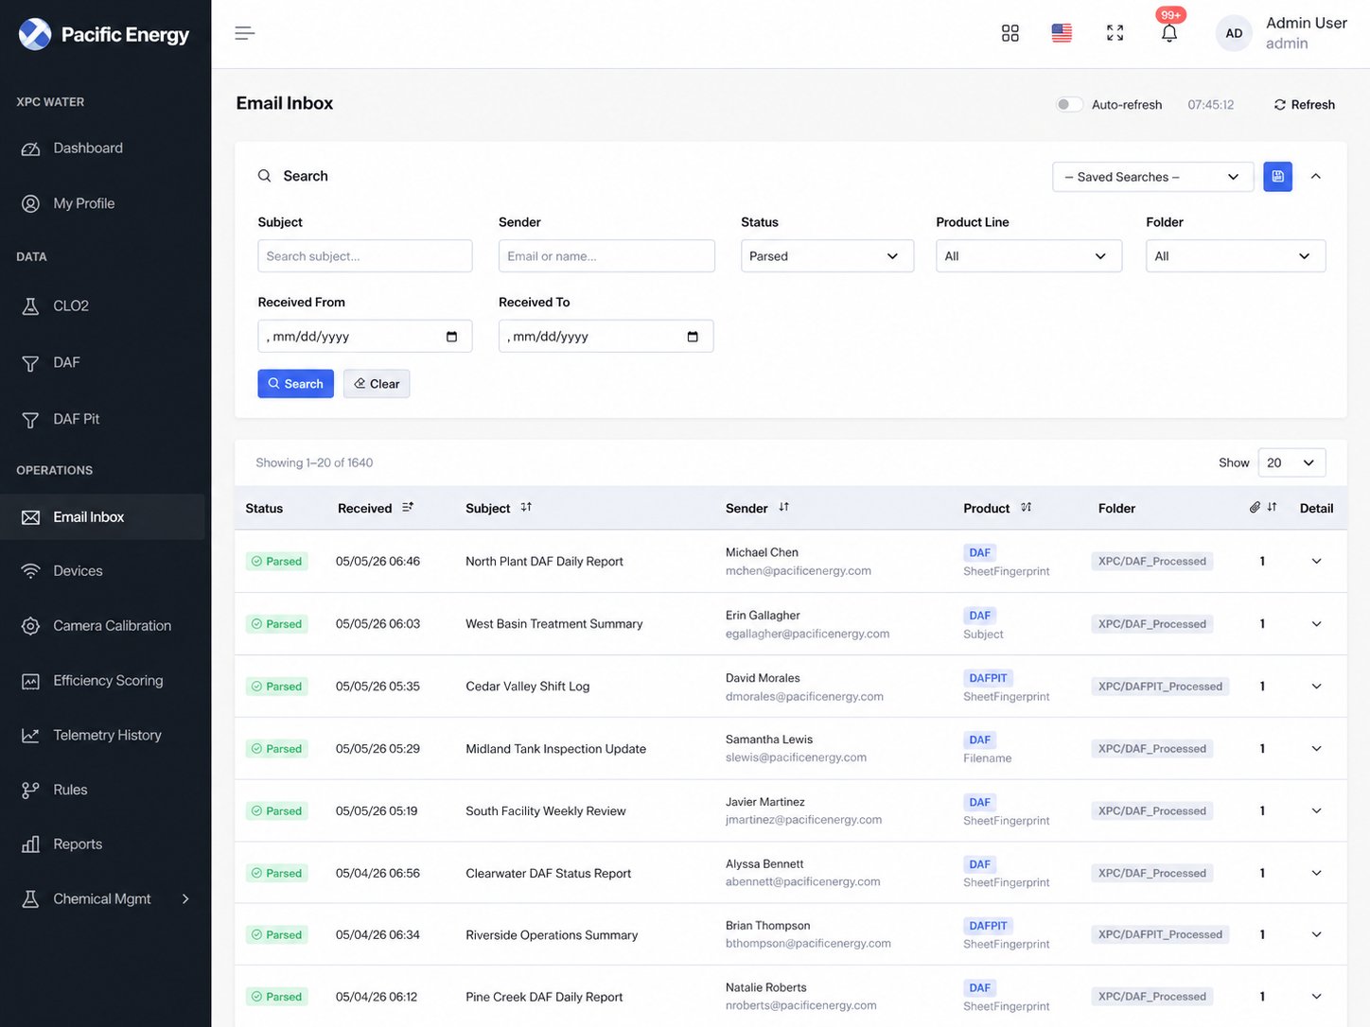Click DAFPIT tag in David Morales row
The width and height of the screenshot is (1370, 1027).
click(x=988, y=678)
